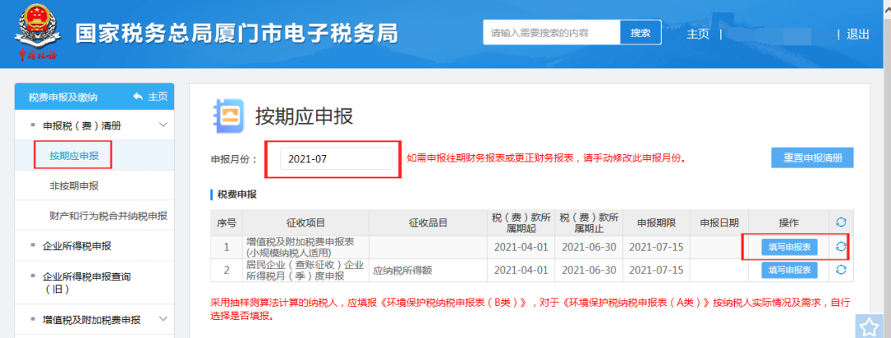This screenshot has height=338, width=891.
Task: Open 财产和行为税合并纳税申报 sidebar item
Action: point(108,216)
